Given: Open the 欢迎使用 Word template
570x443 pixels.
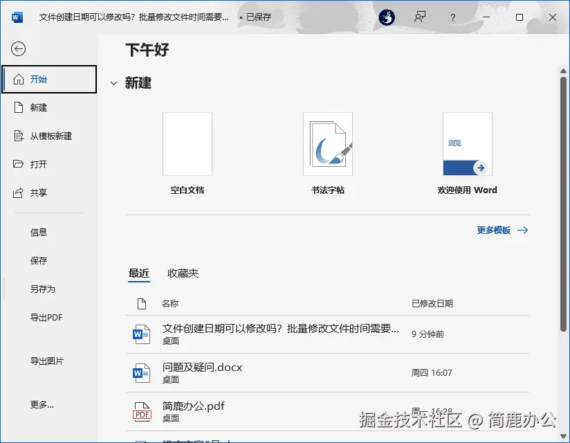Looking at the screenshot, I should (x=468, y=154).
